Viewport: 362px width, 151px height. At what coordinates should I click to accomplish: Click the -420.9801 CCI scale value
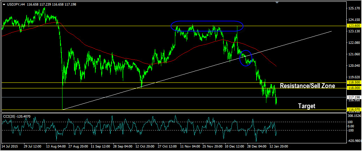(354, 141)
